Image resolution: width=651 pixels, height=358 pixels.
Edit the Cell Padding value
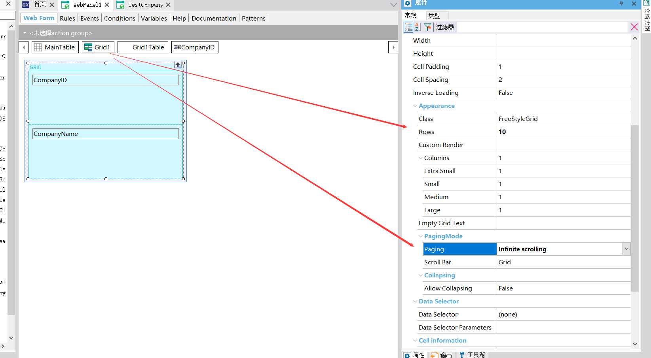564,66
